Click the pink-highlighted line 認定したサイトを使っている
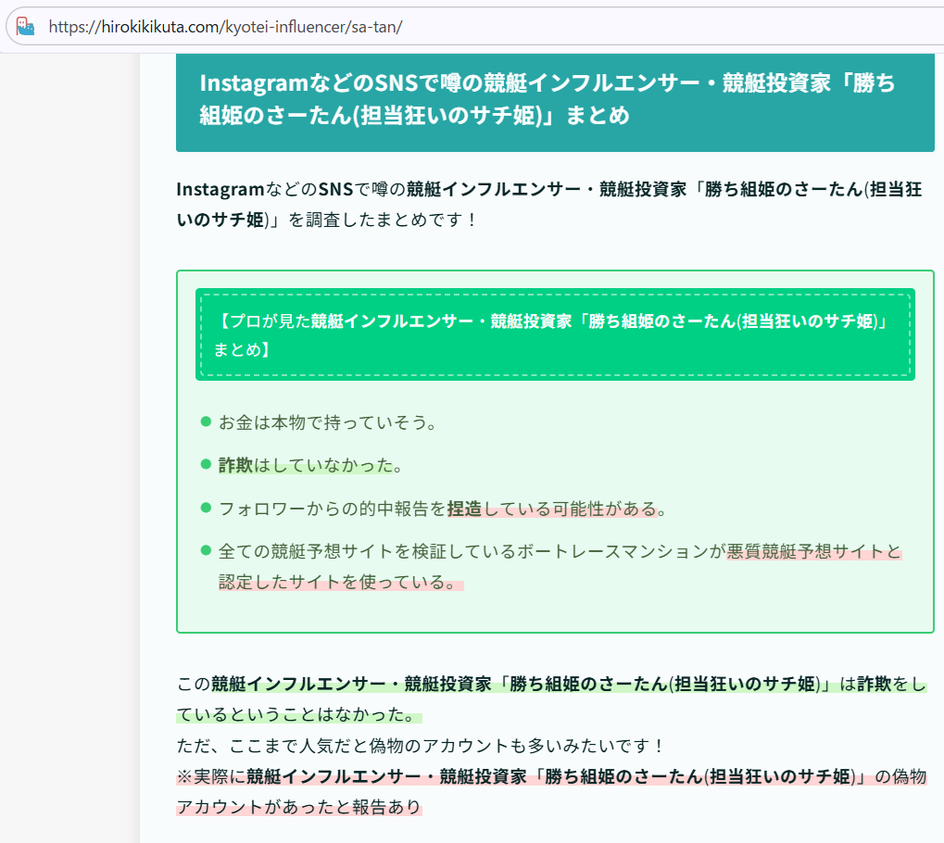This screenshot has height=843, width=944. 340,584
